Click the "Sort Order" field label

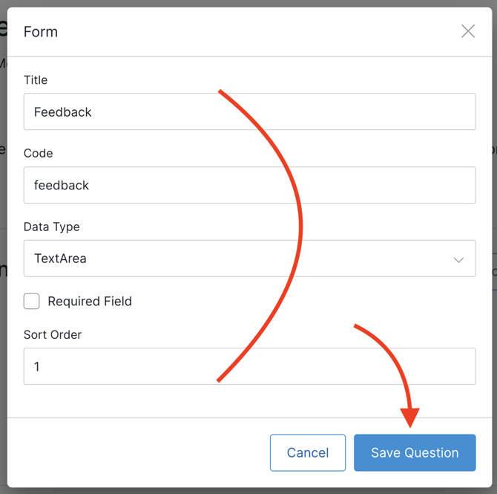pos(53,334)
